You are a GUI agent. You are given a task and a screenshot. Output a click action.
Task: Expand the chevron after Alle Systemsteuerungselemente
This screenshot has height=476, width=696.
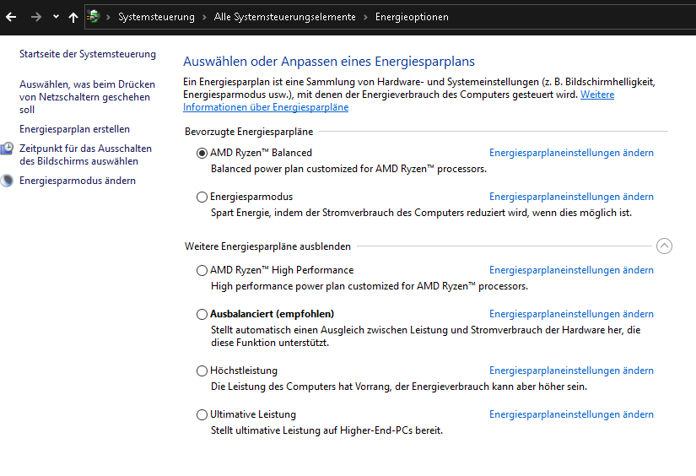(x=365, y=18)
